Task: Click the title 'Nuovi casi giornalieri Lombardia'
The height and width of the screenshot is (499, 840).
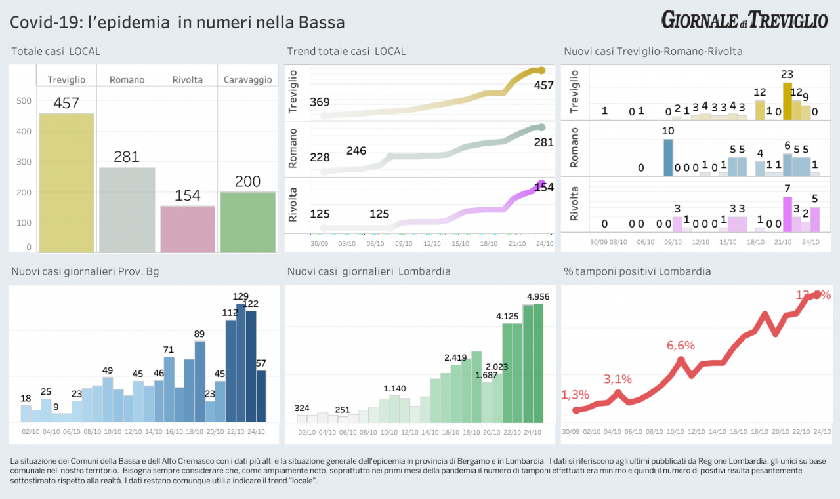Action: point(369,271)
